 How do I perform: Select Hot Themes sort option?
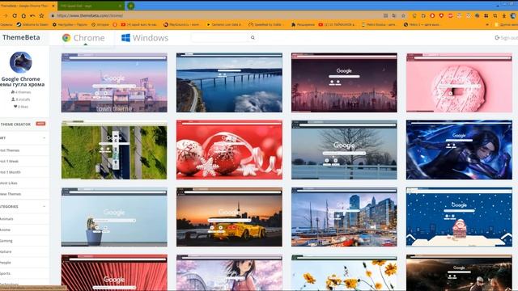point(10,150)
